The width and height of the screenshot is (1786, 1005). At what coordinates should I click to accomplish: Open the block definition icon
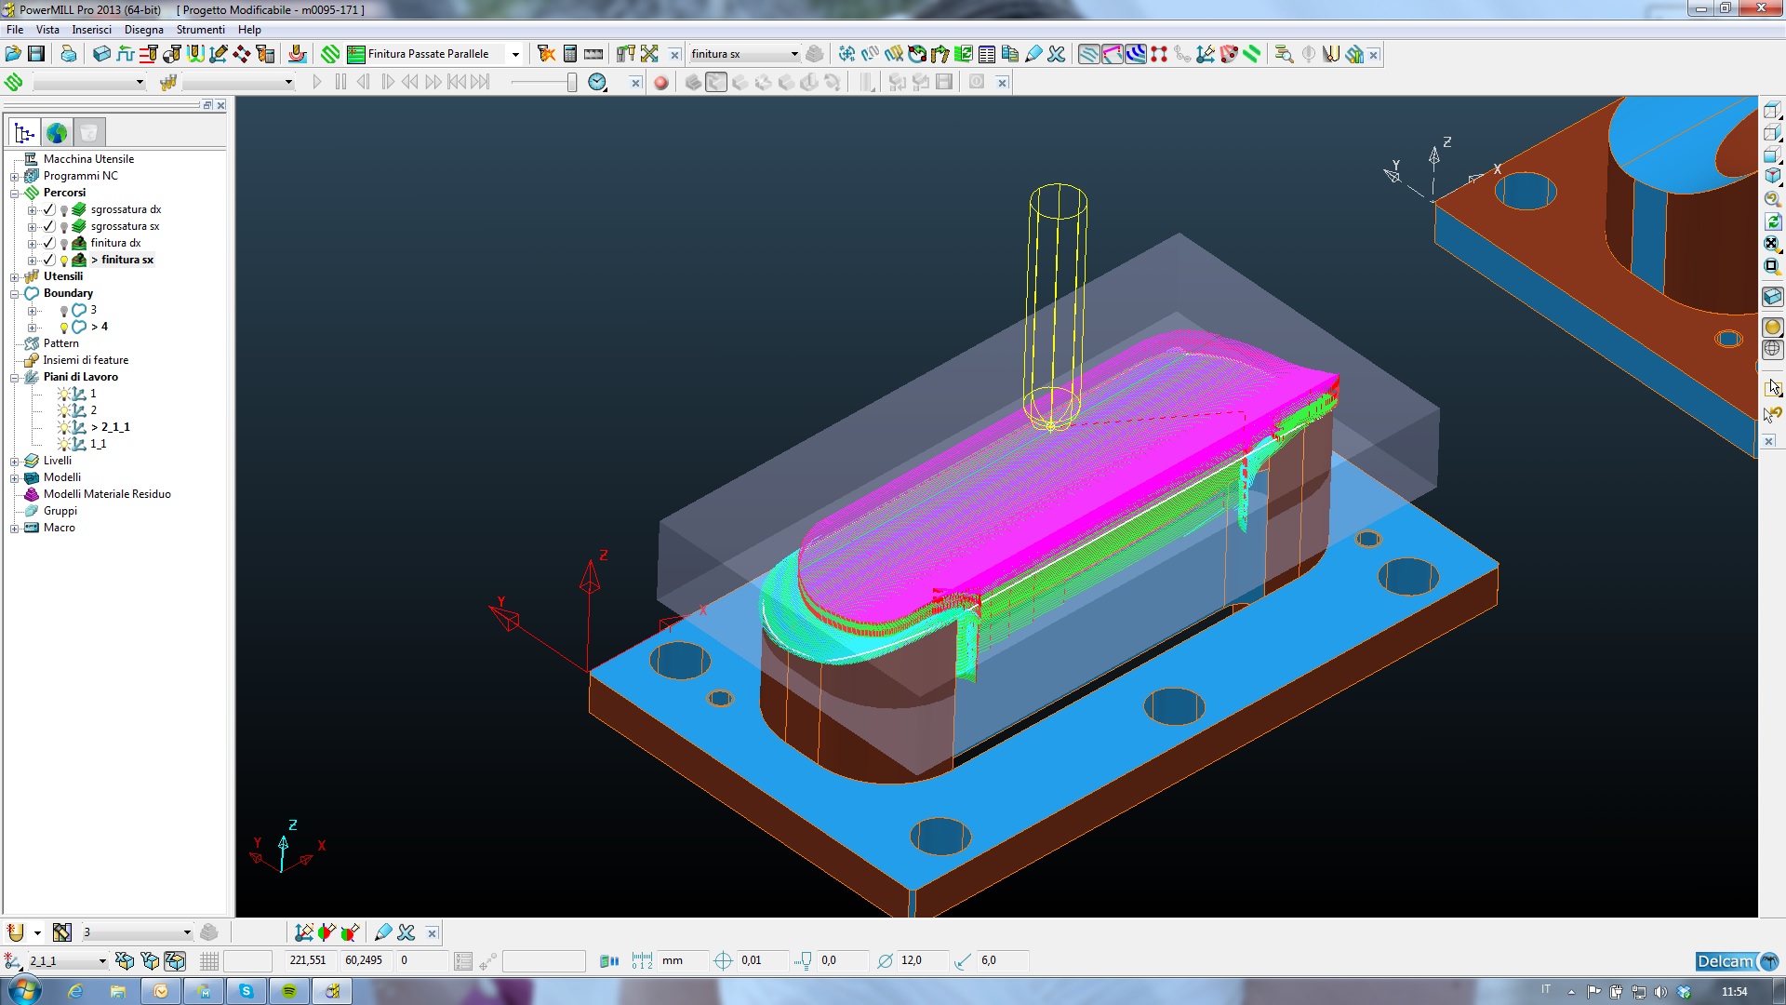[101, 54]
